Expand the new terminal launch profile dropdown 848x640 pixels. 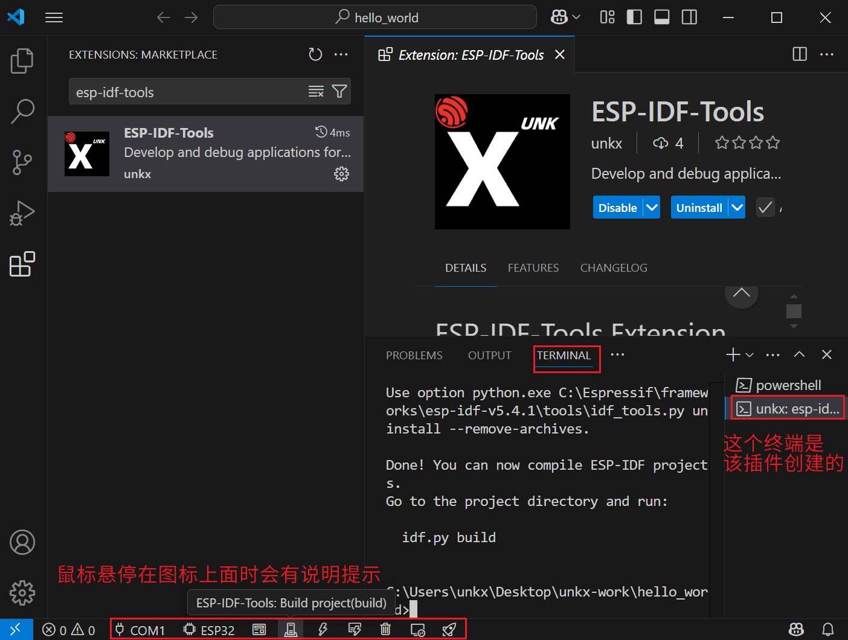point(750,355)
